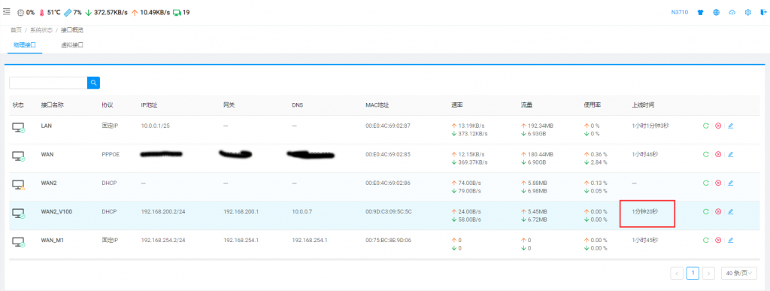Screen dimensions: 770x291
Task: Open the 40条/页 page size dropdown
Action: point(739,273)
